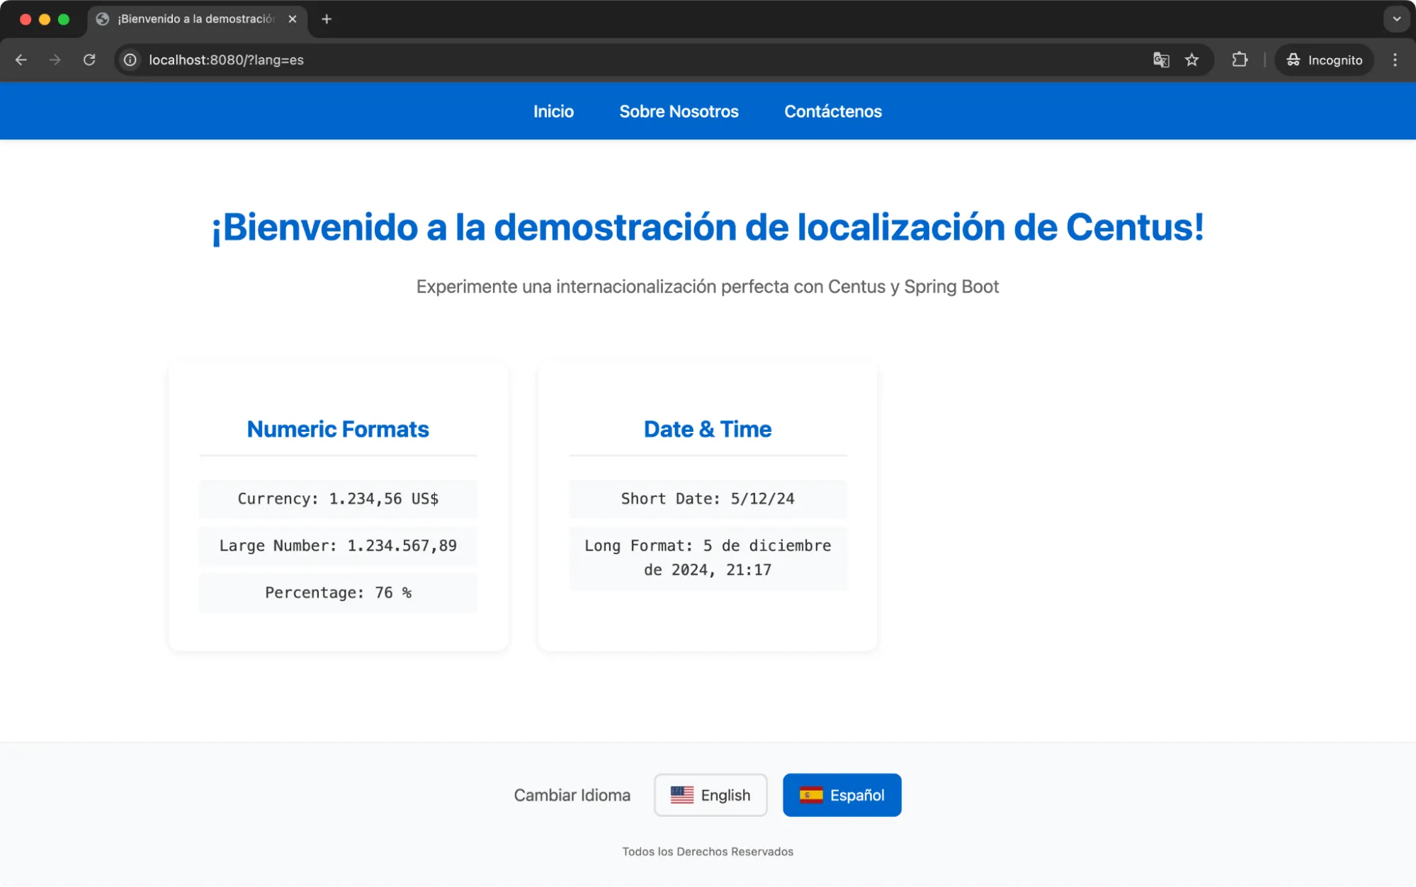
Task: Click the site information icon in address bar
Action: [129, 59]
